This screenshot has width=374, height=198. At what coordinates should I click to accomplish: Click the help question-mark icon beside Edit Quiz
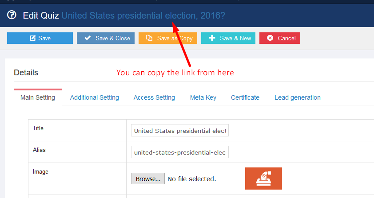coord(12,15)
